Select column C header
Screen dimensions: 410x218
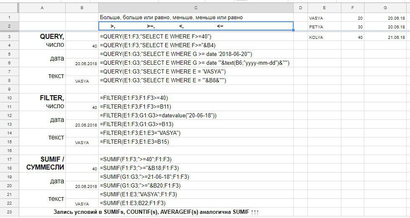tap(196, 8)
